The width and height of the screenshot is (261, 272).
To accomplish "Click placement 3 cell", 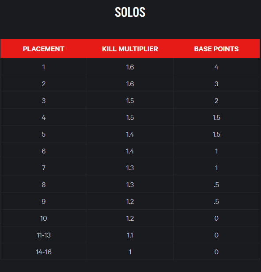I will pyautogui.click(x=44, y=100).
